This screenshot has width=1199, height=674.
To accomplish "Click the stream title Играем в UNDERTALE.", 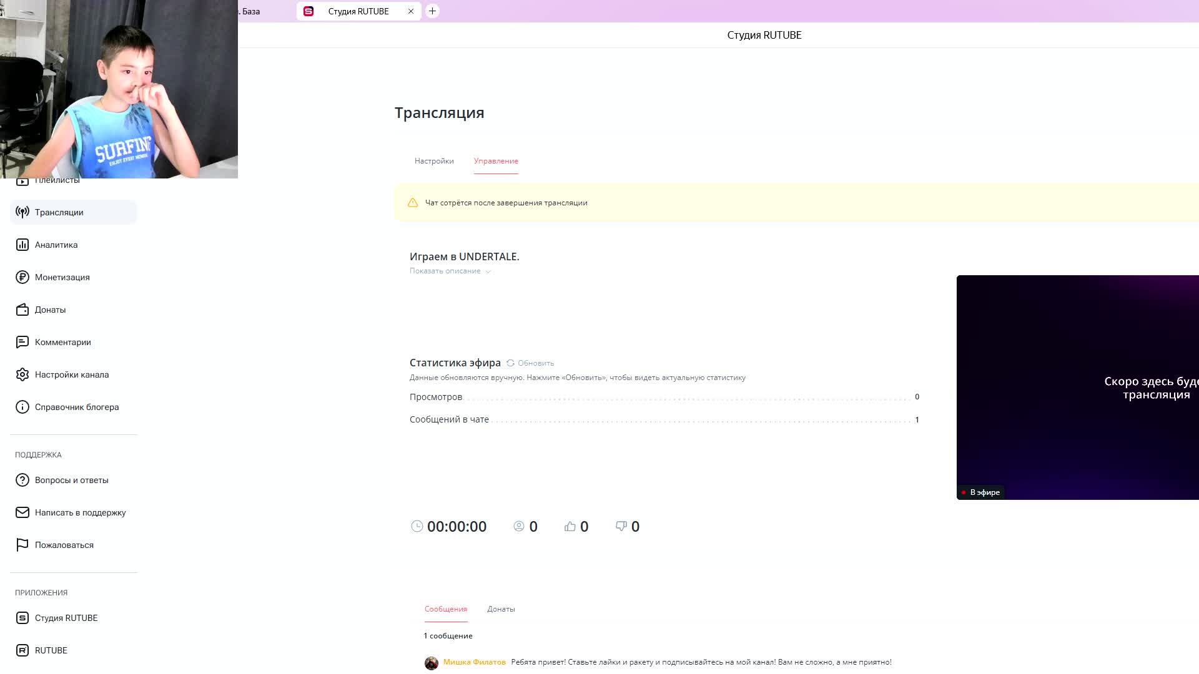I will tap(465, 256).
